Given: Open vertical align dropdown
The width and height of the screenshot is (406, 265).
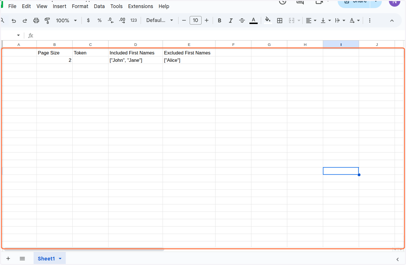Looking at the screenshot, I should [x=325, y=21].
